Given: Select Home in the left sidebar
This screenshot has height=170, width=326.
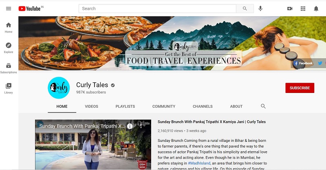Looking at the screenshot, I should click(x=9, y=28).
